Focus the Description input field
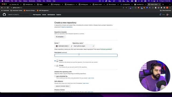172x97 pixels. [x=86, y=55]
